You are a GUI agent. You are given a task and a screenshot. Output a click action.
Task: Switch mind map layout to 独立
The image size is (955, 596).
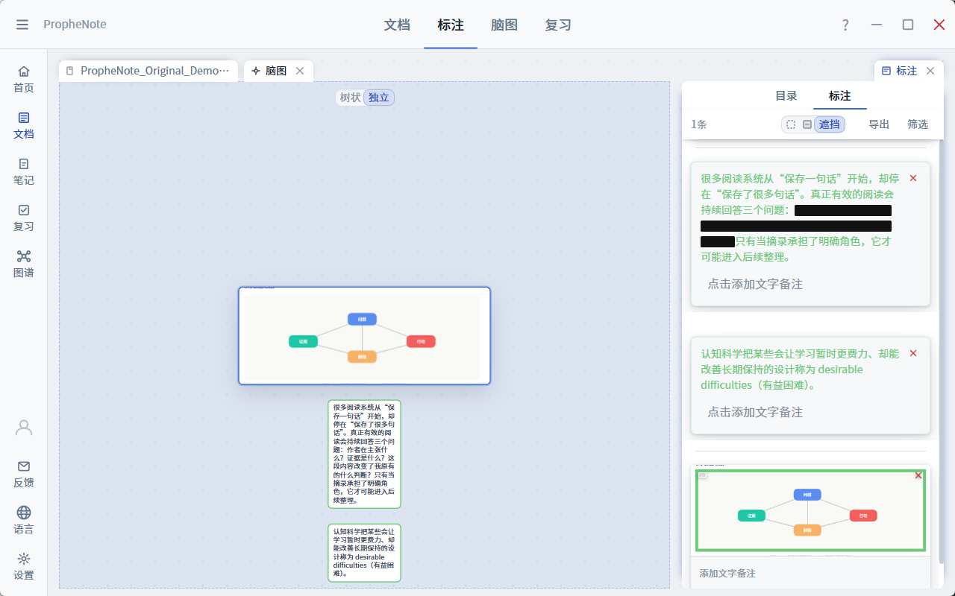379,98
